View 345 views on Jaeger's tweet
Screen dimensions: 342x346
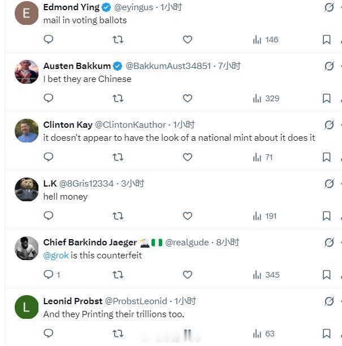click(266, 275)
